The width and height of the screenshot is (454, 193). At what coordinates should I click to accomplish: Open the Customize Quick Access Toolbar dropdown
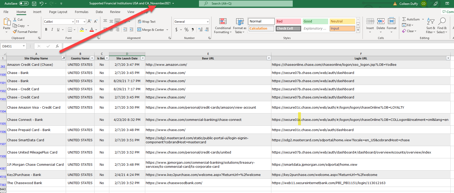tap(61, 4)
